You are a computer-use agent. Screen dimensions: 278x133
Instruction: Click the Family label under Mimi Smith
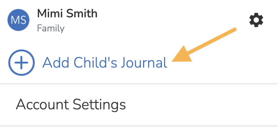[51, 28]
